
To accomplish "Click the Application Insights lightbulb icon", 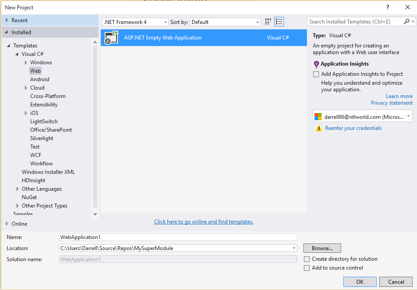I will coord(316,64).
